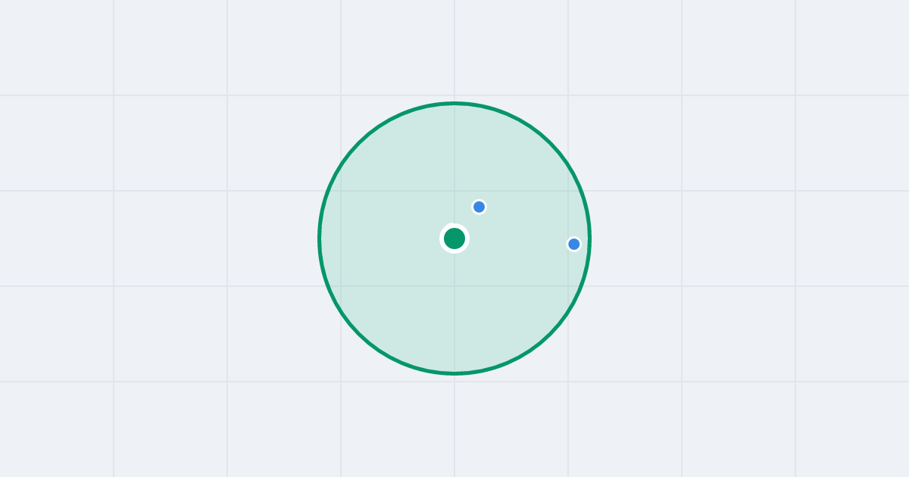This screenshot has height=477, width=909.
Task: Click the green center marker
Action: (454, 238)
